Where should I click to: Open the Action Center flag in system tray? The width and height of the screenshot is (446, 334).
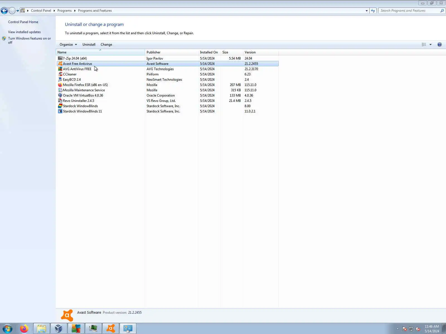tap(404, 329)
